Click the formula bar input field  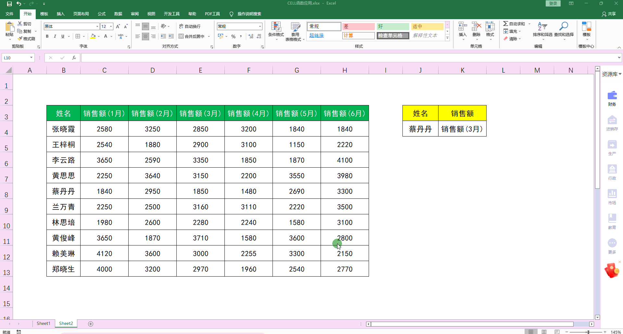[349, 58]
